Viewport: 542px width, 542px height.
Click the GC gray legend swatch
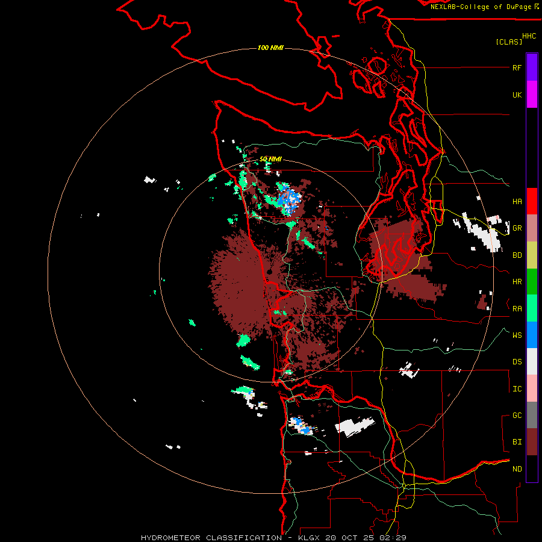point(532,415)
